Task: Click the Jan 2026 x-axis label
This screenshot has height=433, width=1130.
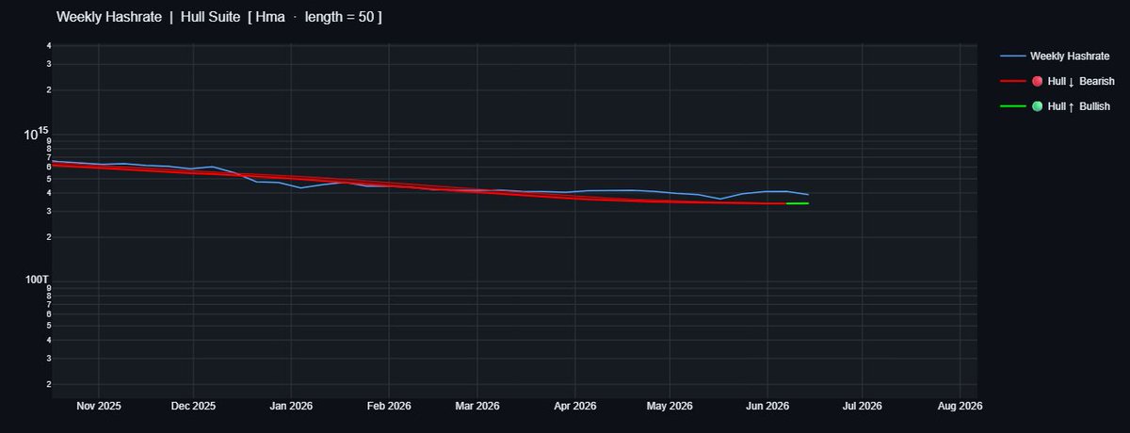Action: point(291,407)
